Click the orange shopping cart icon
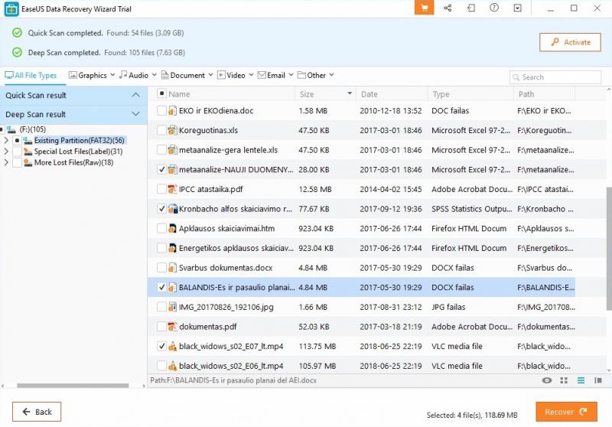Image resolution: width=612 pixels, height=427 pixels. tap(425, 8)
